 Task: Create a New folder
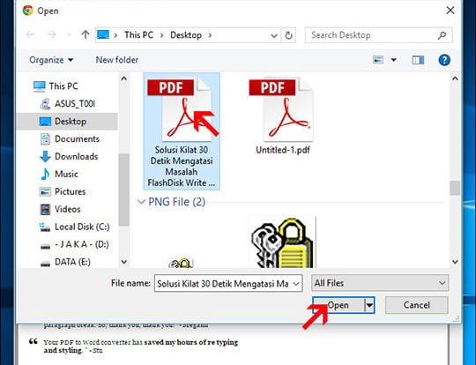tap(117, 60)
